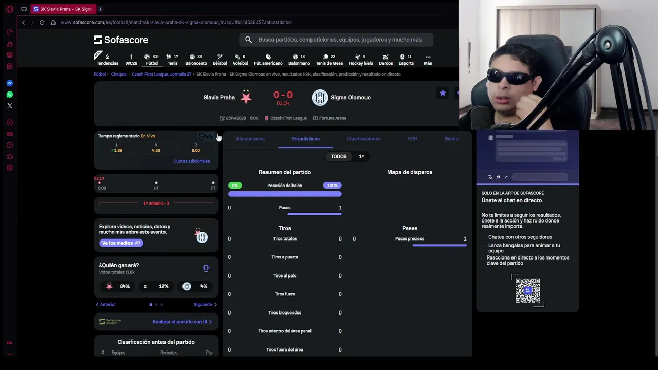Open extensions cube icon in sidebar
The height and width of the screenshot is (370, 658).
pos(9,156)
